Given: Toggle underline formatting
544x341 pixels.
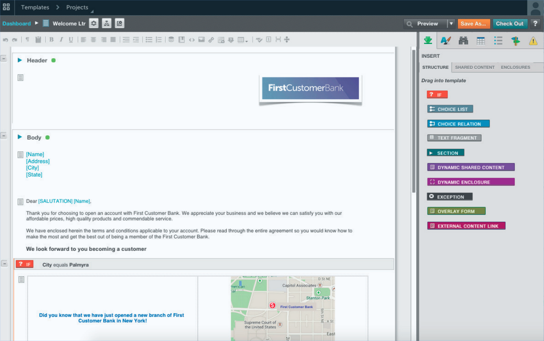Looking at the screenshot, I should point(71,40).
